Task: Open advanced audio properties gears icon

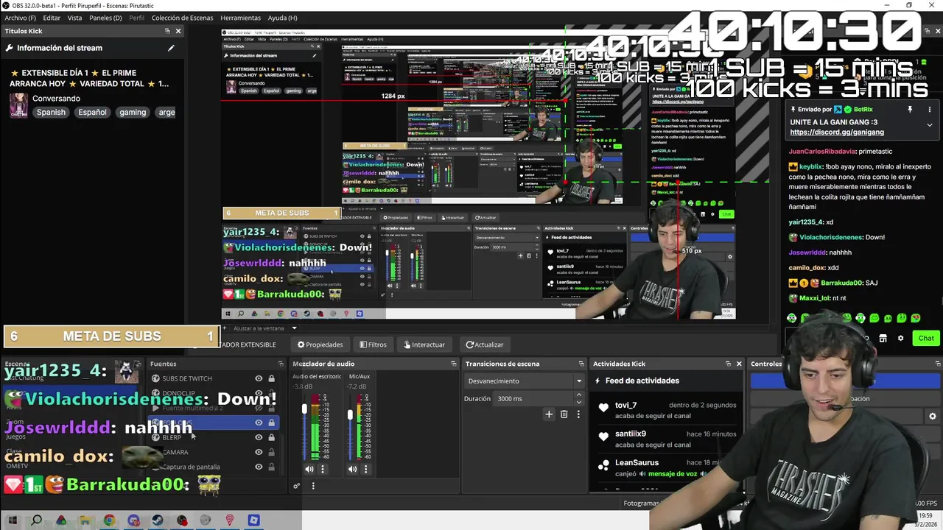Action: point(296,486)
